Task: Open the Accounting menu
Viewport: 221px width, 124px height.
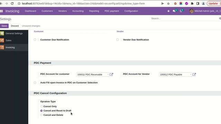Action: [x=78, y=11]
